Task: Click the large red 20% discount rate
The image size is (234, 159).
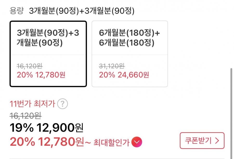Action: point(22,142)
